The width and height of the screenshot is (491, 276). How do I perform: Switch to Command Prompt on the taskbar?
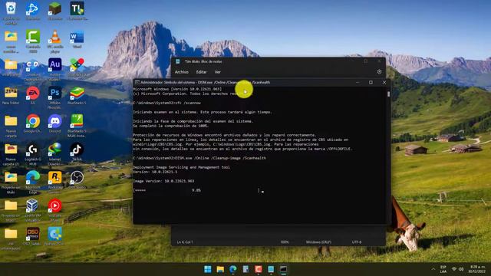coord(283,269)
